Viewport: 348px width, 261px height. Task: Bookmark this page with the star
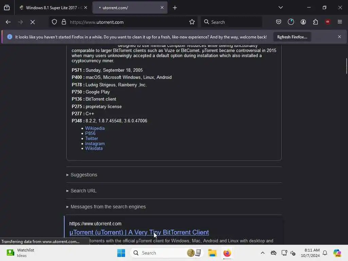pyautogui.click(x=192, y=22)
